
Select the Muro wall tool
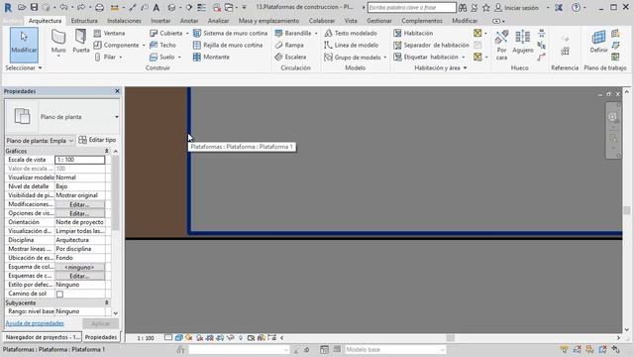[58, 42]
